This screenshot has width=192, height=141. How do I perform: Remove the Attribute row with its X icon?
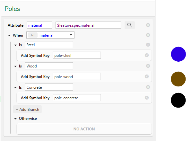pos(148,25)
